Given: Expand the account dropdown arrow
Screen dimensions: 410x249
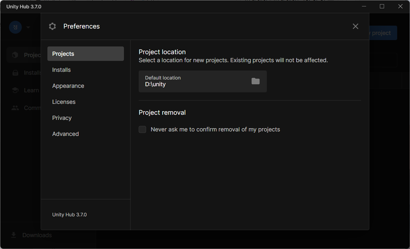Looking at the screenshot, I should click(x=28, y=27).
